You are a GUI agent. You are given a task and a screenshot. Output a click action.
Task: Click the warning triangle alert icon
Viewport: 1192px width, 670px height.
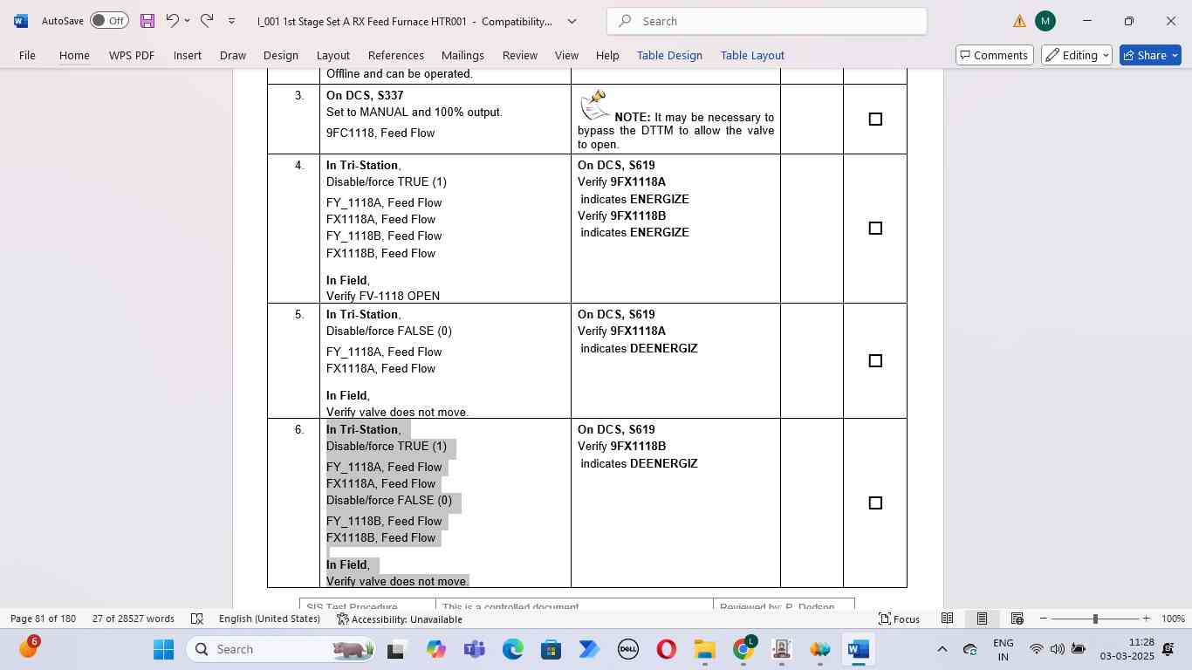pyautogui.click(x=1019, y=21)
